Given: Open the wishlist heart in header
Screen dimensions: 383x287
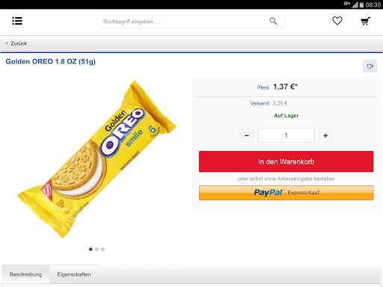Looking at the screenshot, I should click(337, 21).
